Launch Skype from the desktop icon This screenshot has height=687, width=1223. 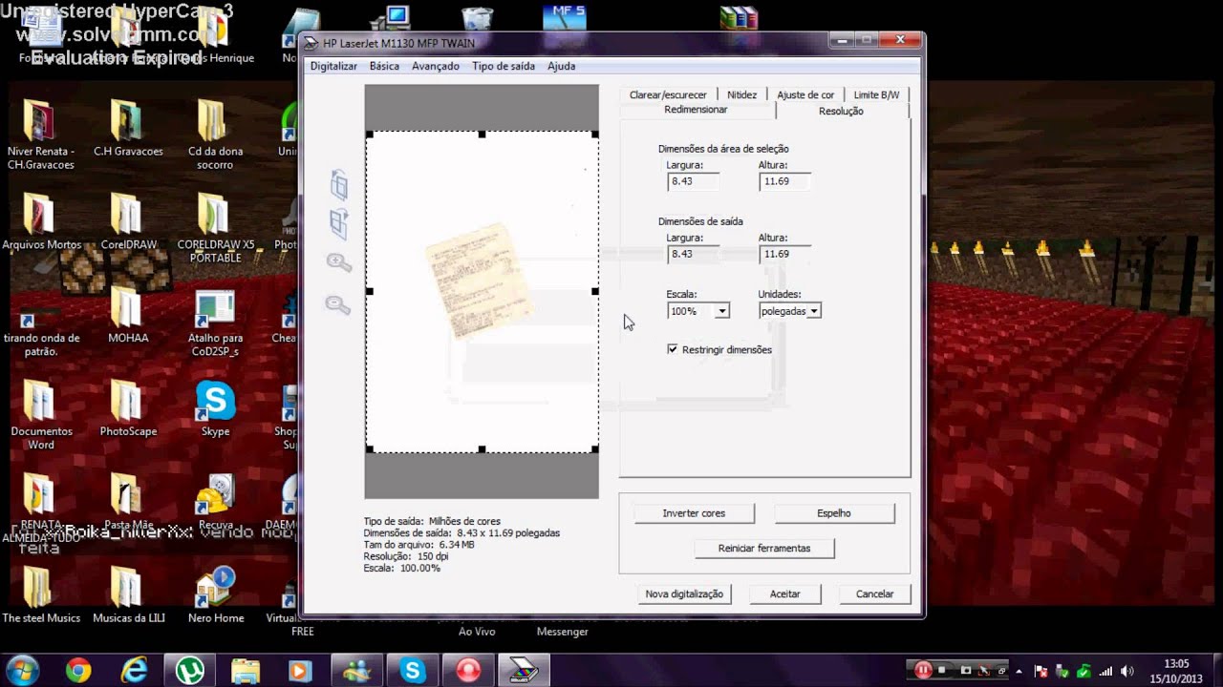[x=215, y=408]
